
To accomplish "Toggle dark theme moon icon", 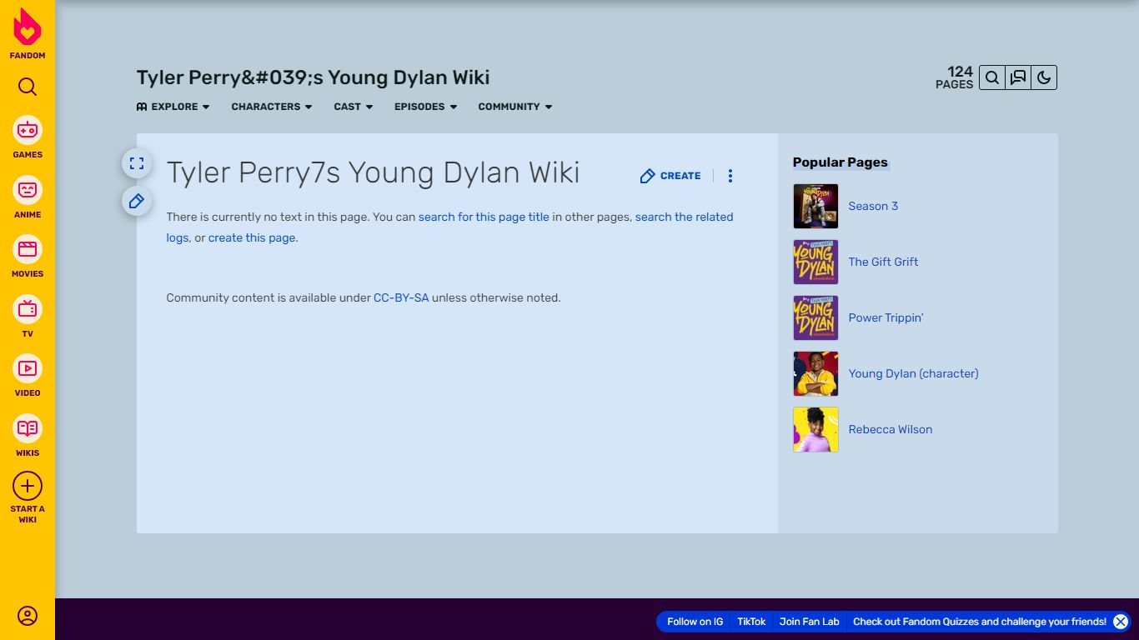I will click(x=1044, y=77).
